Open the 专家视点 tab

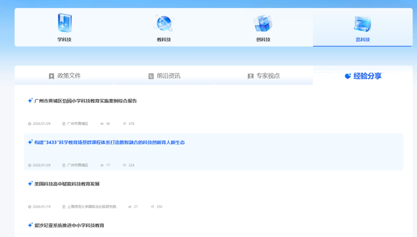point(264,76)
